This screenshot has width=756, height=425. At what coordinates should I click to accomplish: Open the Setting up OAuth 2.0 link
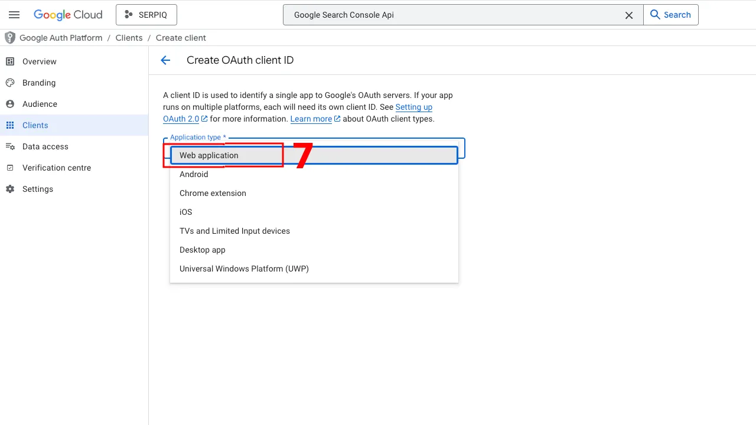point(413,107)
